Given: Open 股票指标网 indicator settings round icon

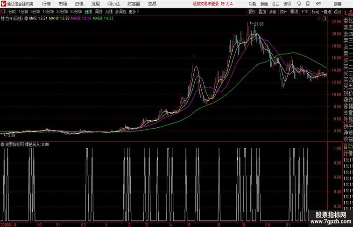Looking at the screenshot, I should point(2,144).
